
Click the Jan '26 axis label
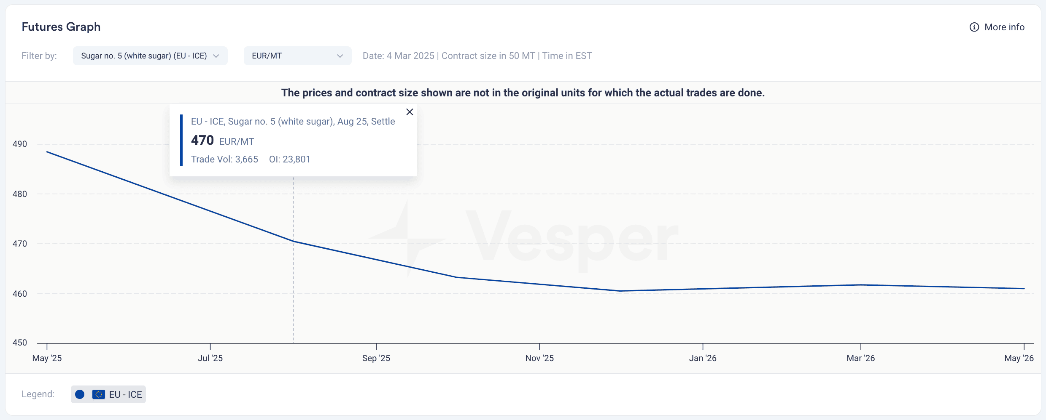tap(703, 358)
